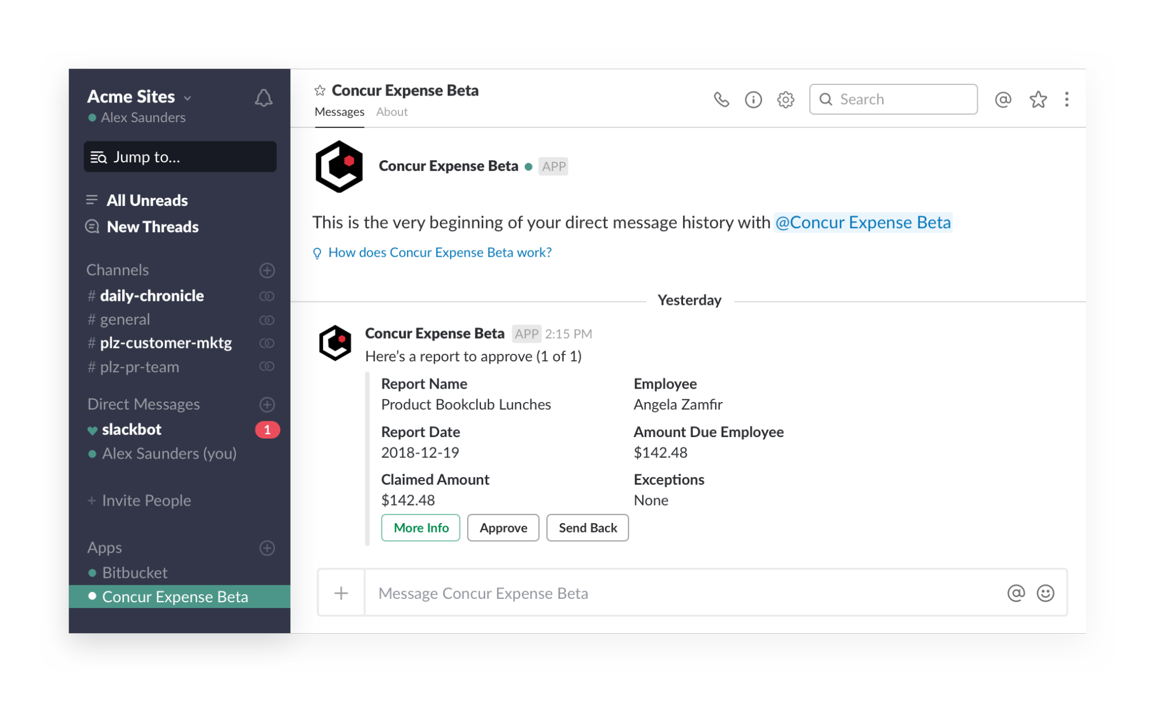Viewport: 1164px width, 714px height.
Task: Open the notifications bell icon
Action: 264,97
